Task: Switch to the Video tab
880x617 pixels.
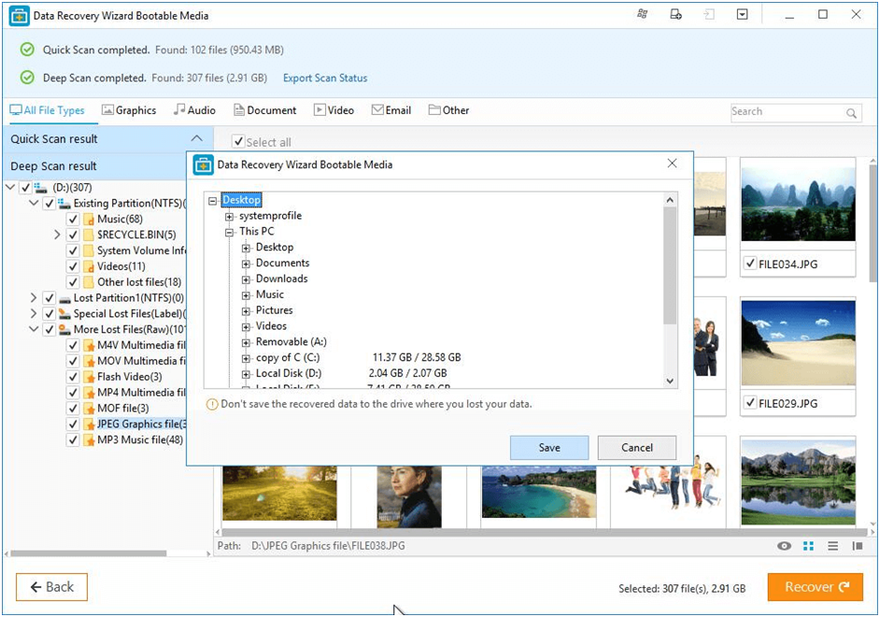Action: pyautogui.click(x=334, y=110)
